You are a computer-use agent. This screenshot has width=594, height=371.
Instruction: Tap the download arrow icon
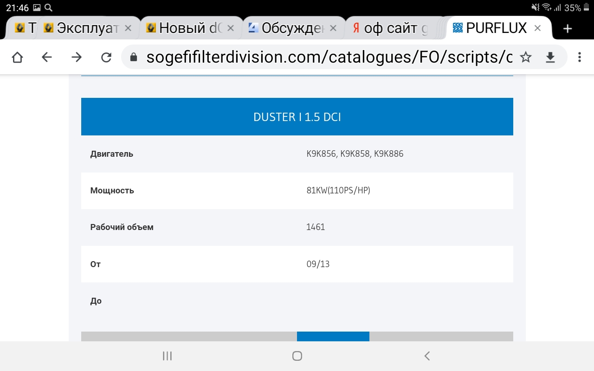pyautogui.click(x=550, y=57)
